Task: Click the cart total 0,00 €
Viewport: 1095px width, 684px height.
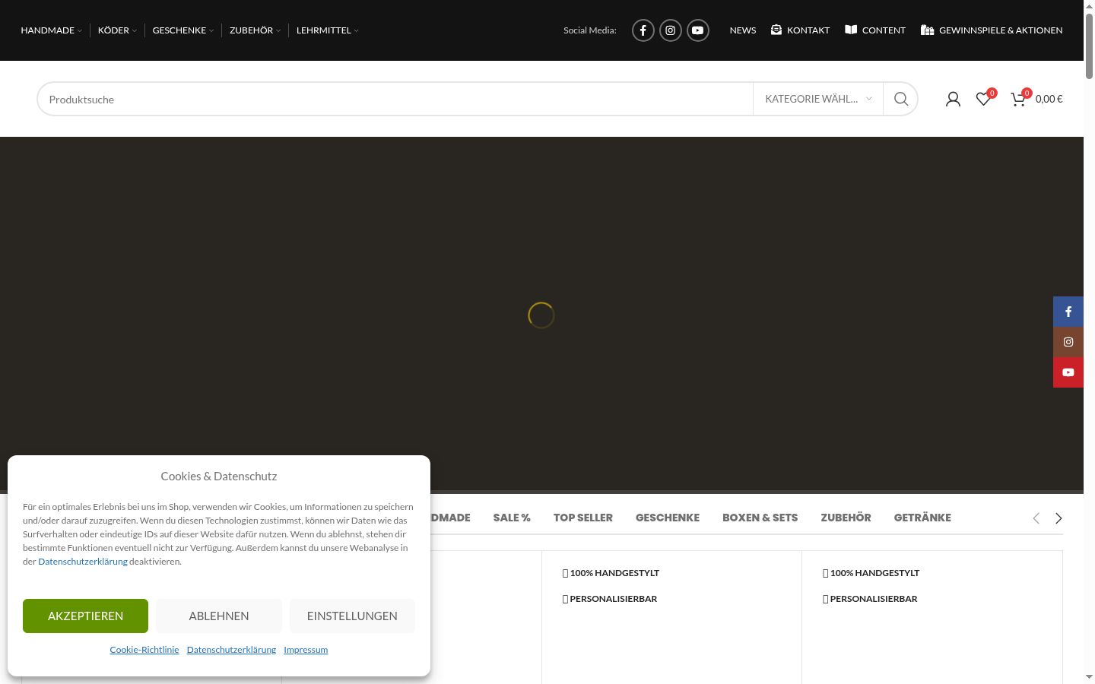Action: coord(1049,99)
